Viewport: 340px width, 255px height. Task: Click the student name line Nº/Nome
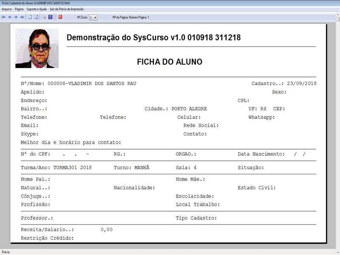[x=79, y=83]
